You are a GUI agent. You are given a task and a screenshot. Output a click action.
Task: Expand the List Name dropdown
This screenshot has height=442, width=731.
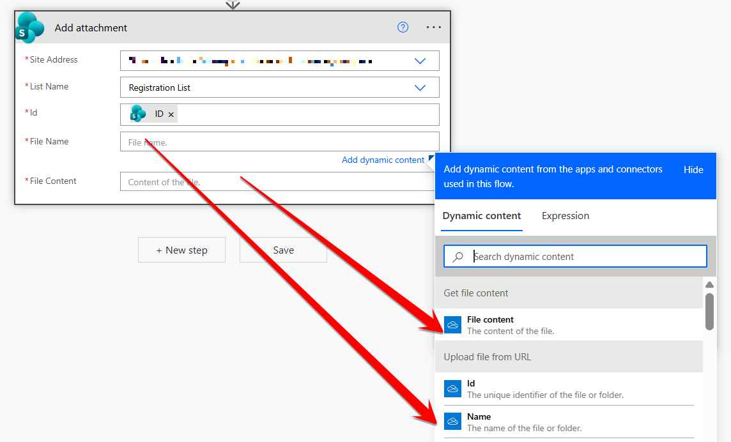(x=420, y=88)
